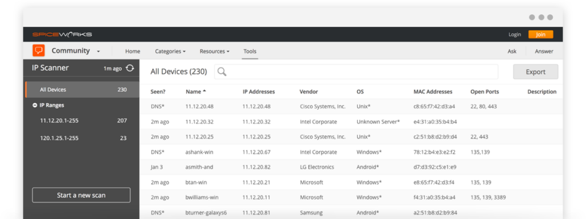Viewport: 586px width, 219px height.
Task: Sort by Name column arrow
Action: coord(204,91)
